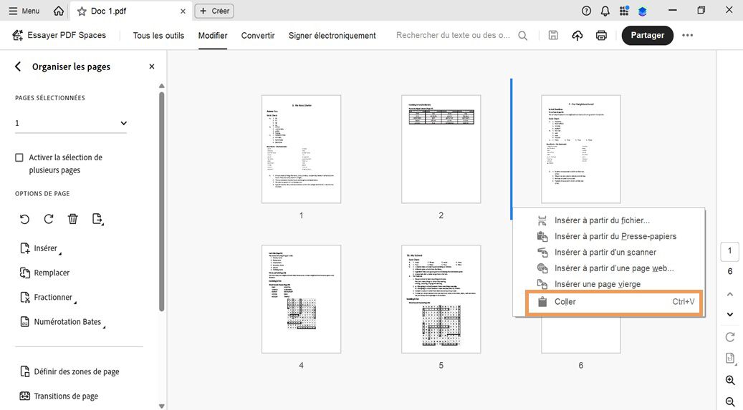Try Essayer PDF Spaces
Image resolution: width=743 pixels, height=410 pixels.
click(59, 35)
